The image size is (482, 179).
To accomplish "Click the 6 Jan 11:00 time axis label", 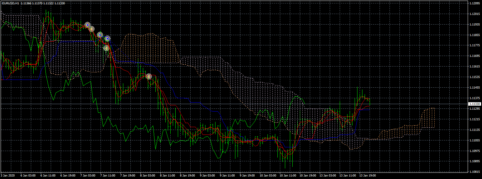I will pyautogui.click(x=48, y=176).
